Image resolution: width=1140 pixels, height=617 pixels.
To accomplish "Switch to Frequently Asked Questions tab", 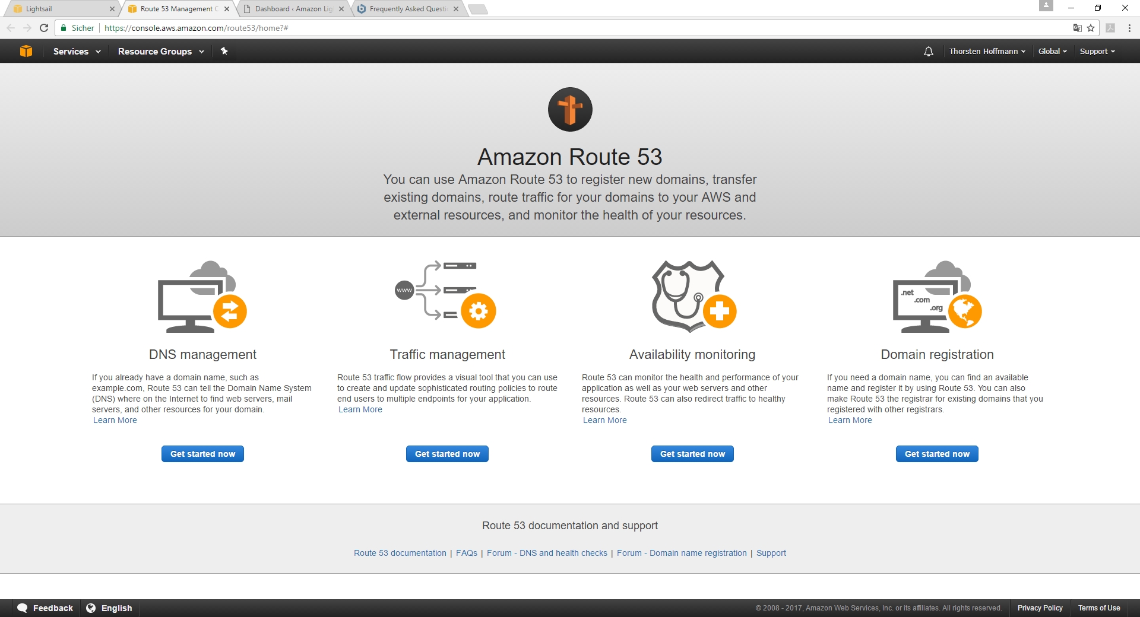I will click(407, 9).
